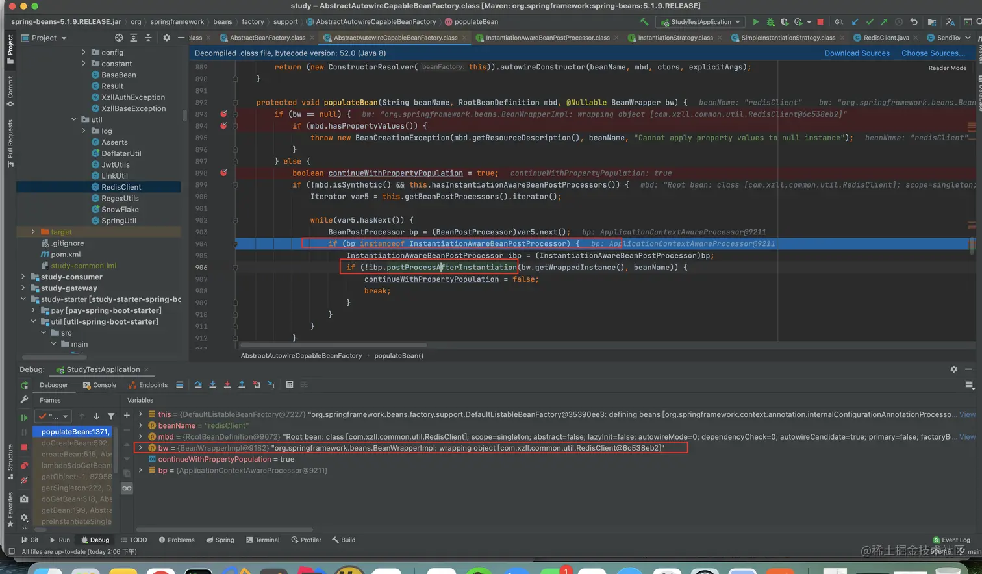Click the Choose Sources... link

933,53
